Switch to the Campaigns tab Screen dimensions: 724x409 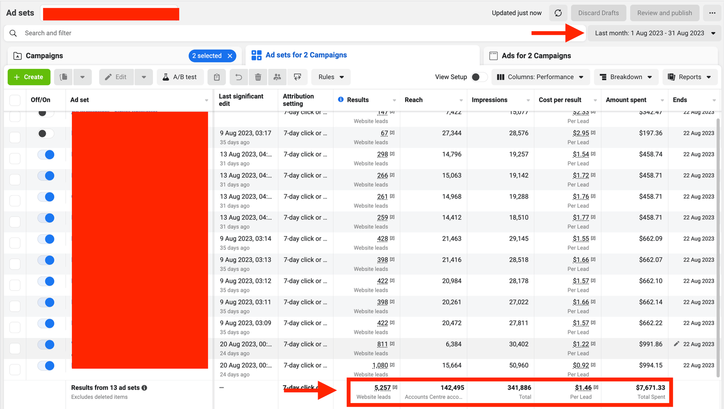click(x=44, y=56)
